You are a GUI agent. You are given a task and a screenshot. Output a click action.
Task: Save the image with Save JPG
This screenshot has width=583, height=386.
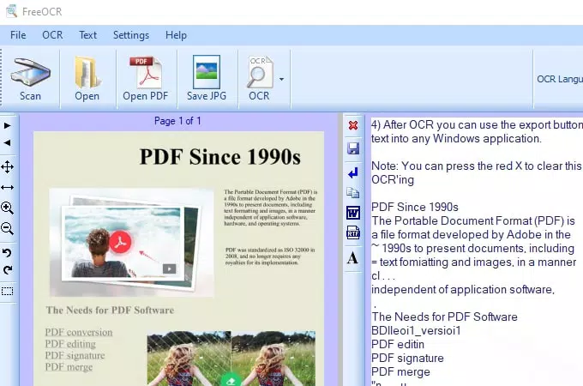click(x=207, y=79)
